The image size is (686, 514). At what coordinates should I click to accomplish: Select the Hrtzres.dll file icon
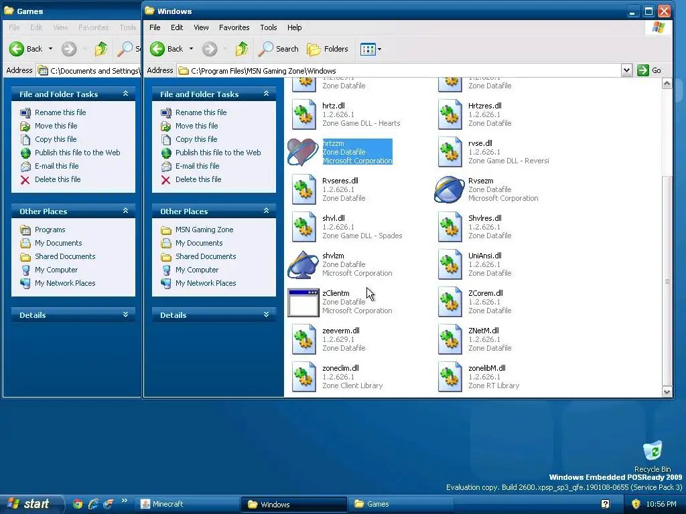[450, 114]
